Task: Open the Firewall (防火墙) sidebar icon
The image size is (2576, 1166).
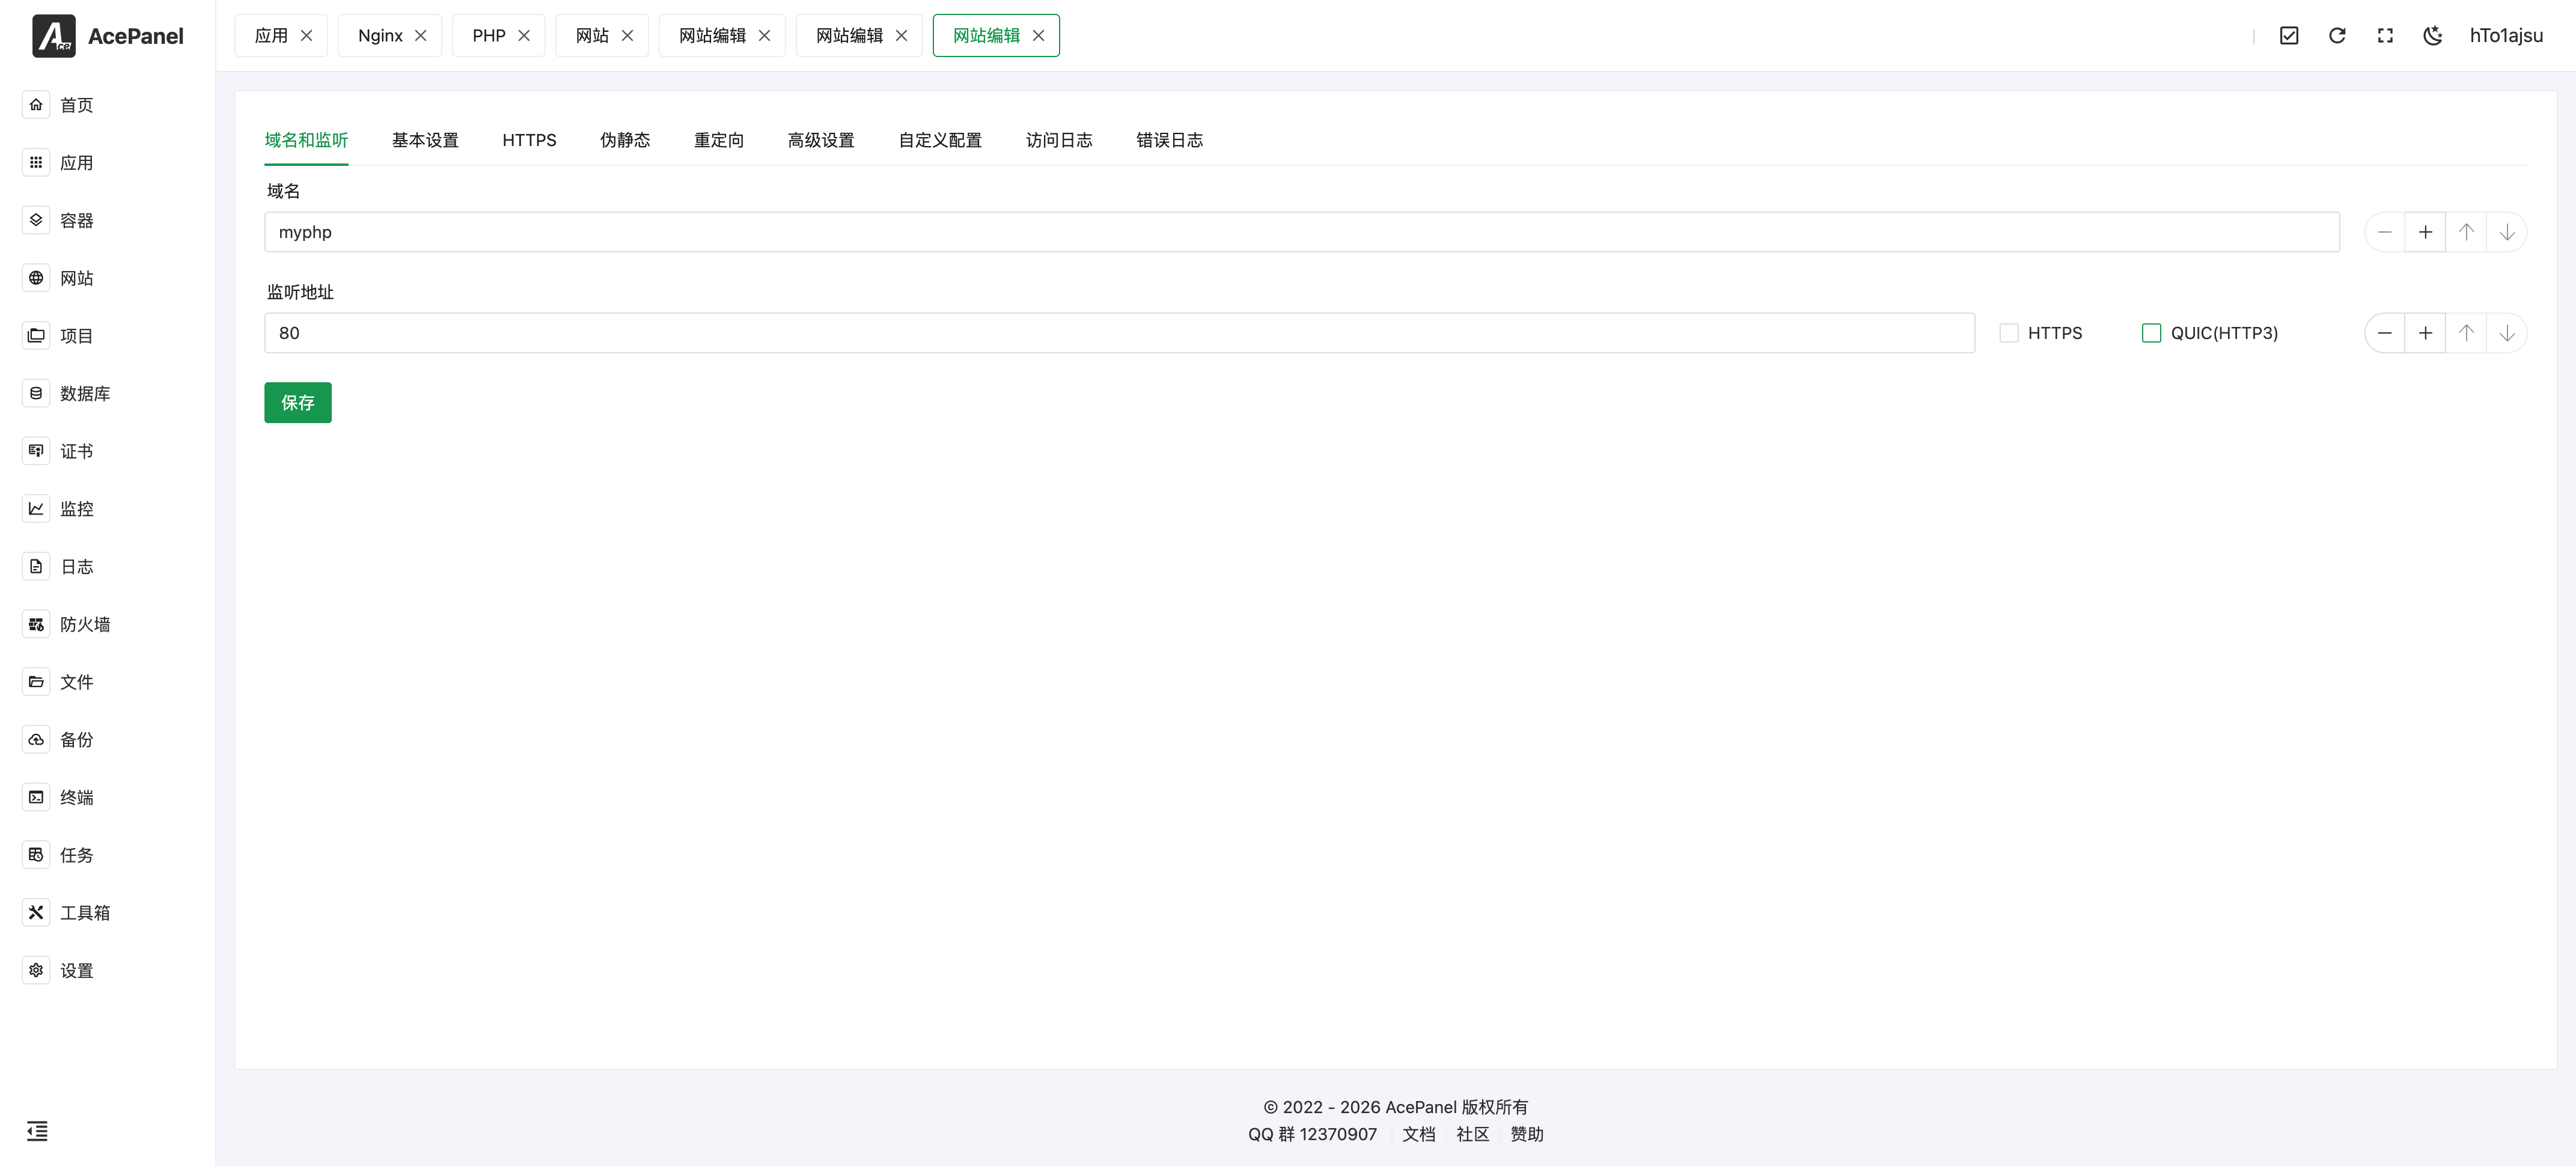Action: click(36, 624)
